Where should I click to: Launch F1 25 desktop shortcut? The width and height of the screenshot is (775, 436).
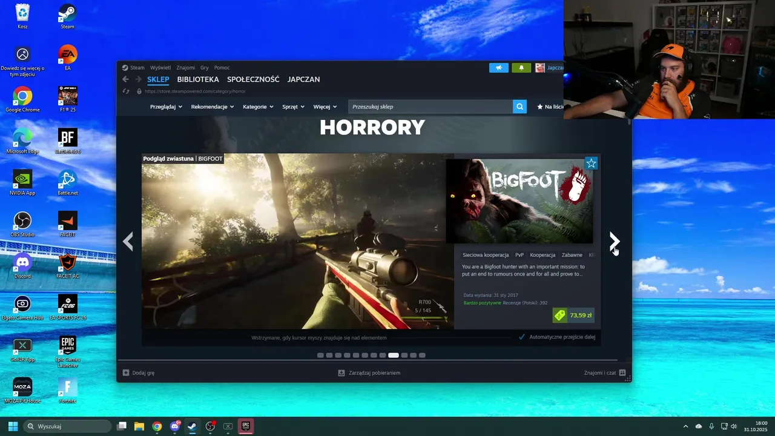click(67, 99)
